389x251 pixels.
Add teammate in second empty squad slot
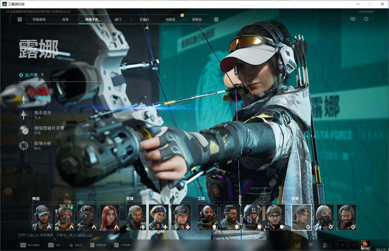(x=354, y=245)
